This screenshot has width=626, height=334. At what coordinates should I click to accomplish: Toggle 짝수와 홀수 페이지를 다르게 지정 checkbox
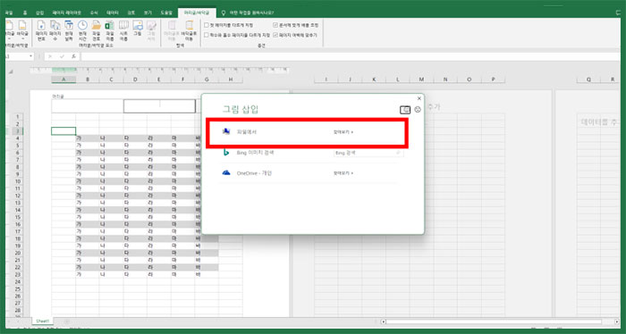207,35
